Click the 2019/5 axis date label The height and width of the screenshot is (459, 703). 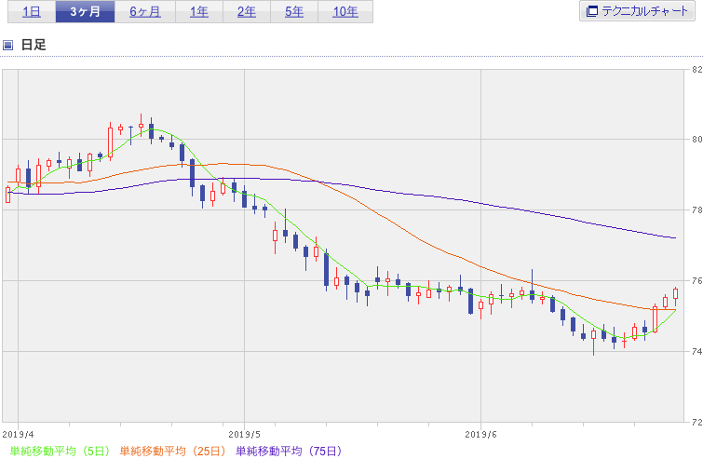pyautogui.click(x=244, y=435)
